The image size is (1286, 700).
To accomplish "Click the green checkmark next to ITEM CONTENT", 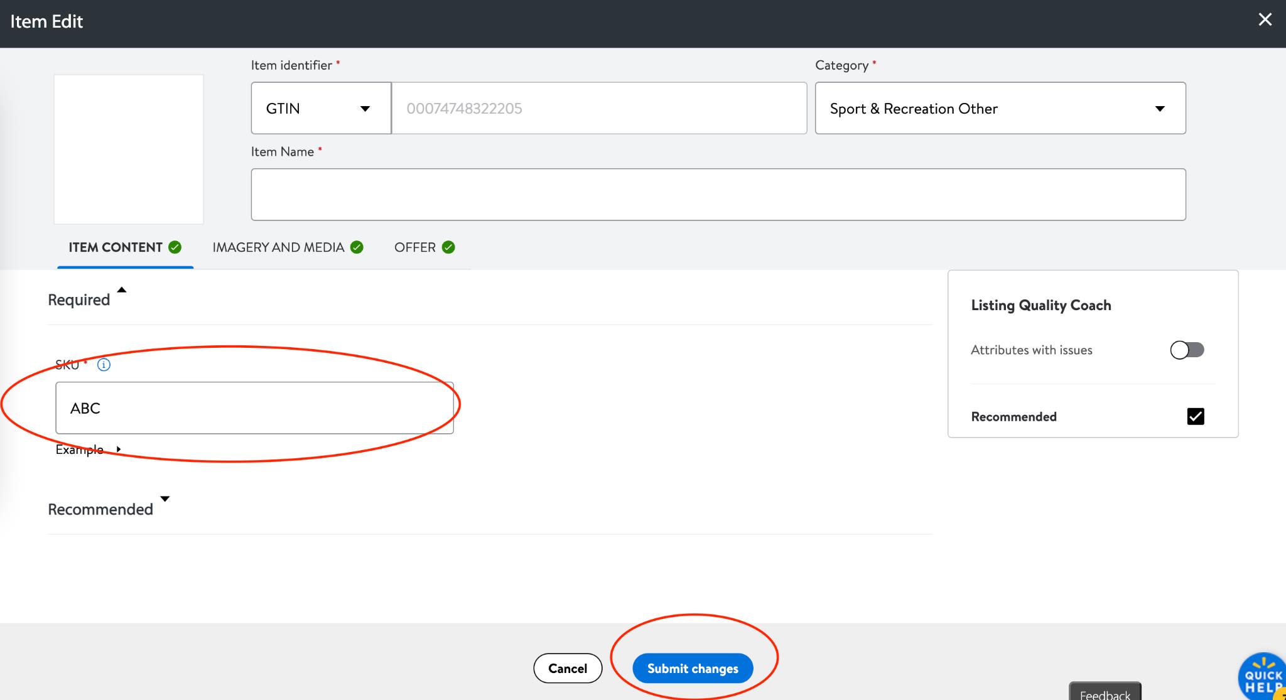I will [175, 247].
